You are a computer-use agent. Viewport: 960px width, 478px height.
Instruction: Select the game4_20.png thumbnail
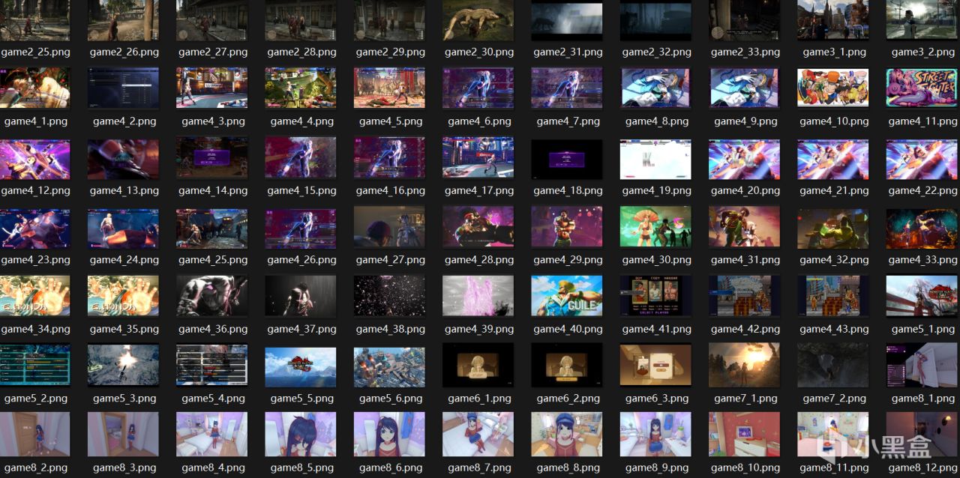click(x=744, y=159)
